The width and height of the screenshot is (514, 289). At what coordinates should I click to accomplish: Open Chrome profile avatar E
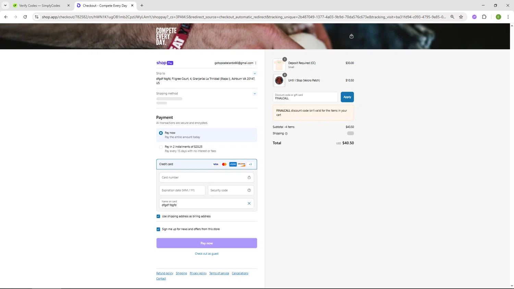pos(499,17)
